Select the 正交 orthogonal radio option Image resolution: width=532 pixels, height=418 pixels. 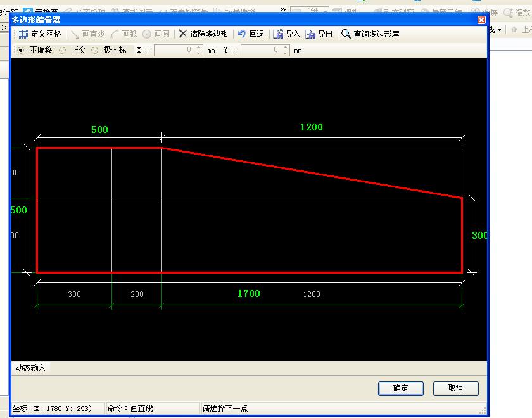click(63, 50)
